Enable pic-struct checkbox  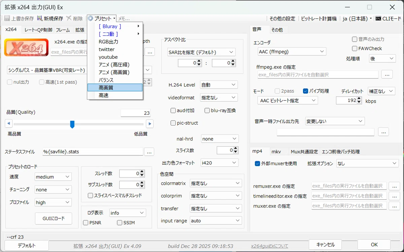tap(173, 123)
